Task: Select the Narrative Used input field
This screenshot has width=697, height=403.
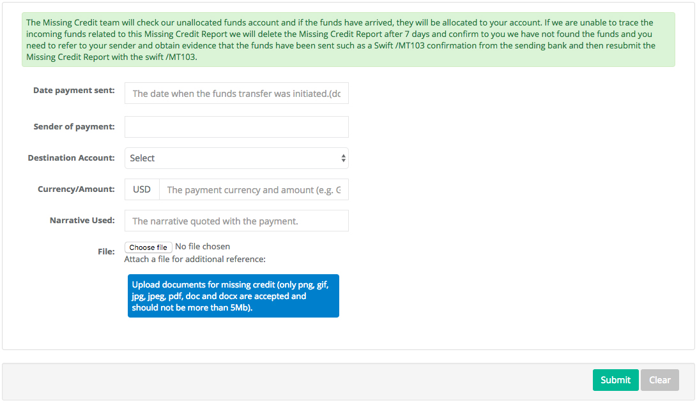Action: 236,221
